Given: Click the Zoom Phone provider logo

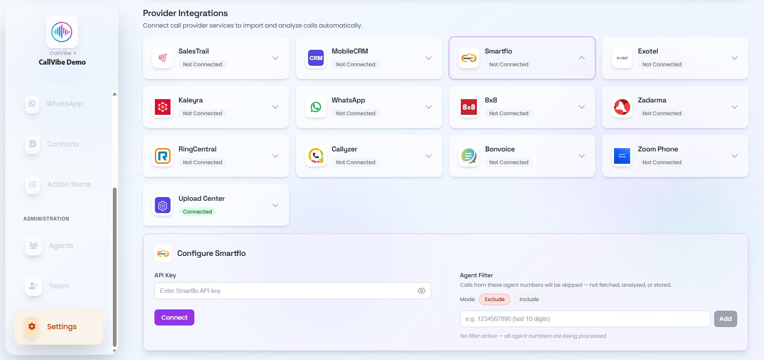Looking at the screenshot, I should 622,156.
